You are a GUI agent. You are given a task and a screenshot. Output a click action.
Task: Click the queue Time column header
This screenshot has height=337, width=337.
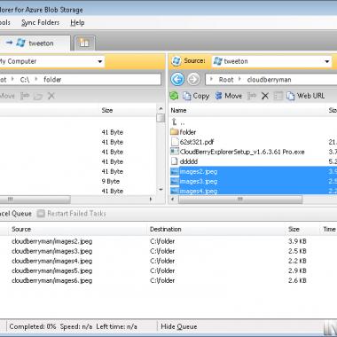(x=329, y=229)
